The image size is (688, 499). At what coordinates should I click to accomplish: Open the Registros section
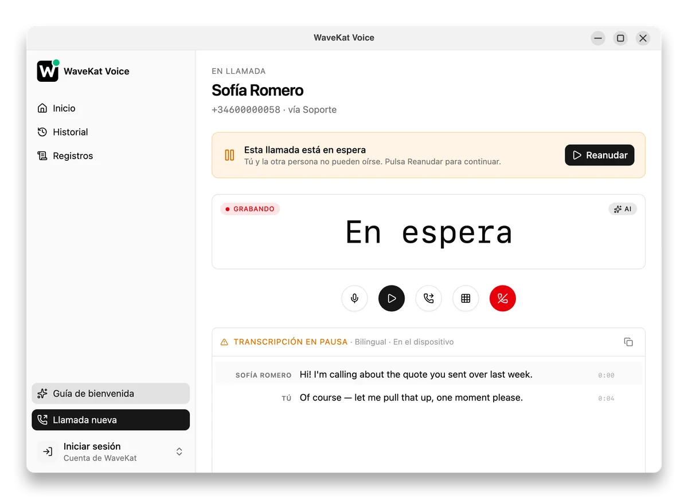coord(111,156)
